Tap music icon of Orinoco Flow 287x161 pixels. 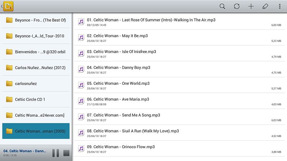point(81,149)
